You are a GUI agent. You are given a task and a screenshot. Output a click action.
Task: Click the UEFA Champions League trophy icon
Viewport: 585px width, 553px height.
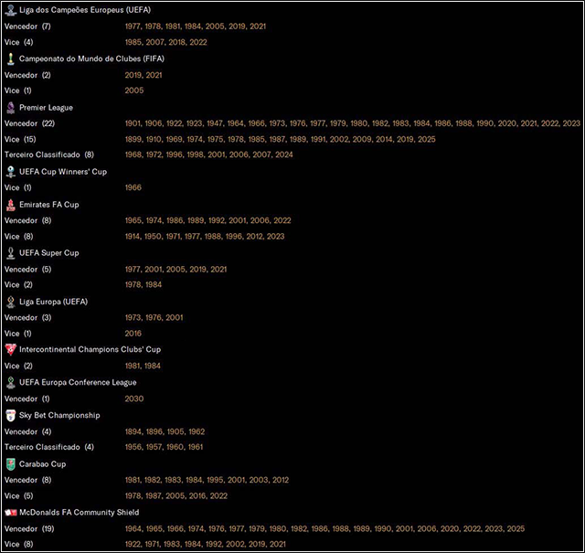click(10, 10)
